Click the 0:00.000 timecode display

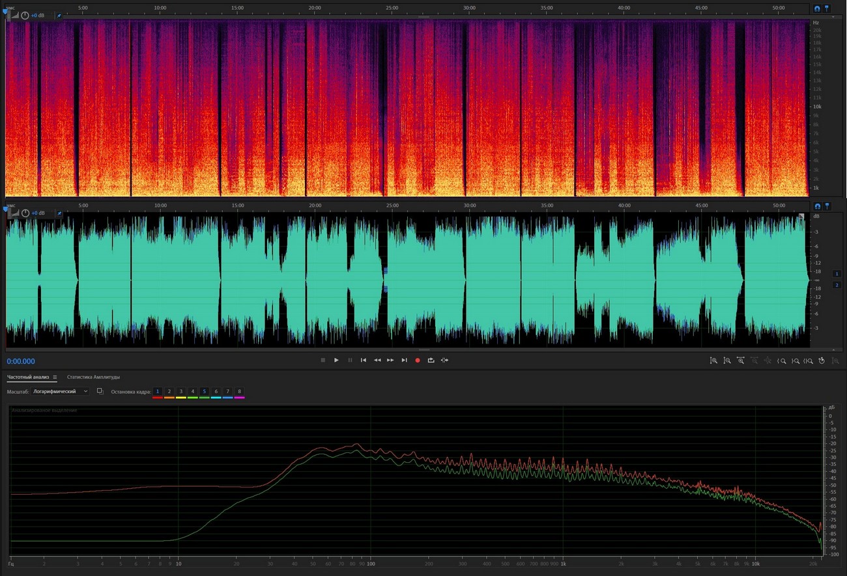coord(21,361)
